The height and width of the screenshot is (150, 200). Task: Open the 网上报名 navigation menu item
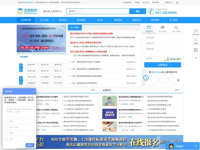coord(173,20)
